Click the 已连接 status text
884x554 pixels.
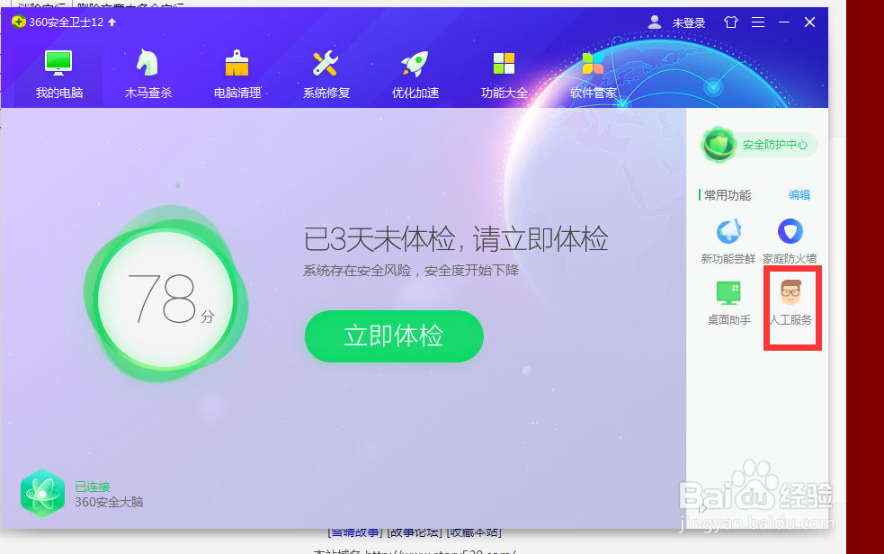click(93, 487)
